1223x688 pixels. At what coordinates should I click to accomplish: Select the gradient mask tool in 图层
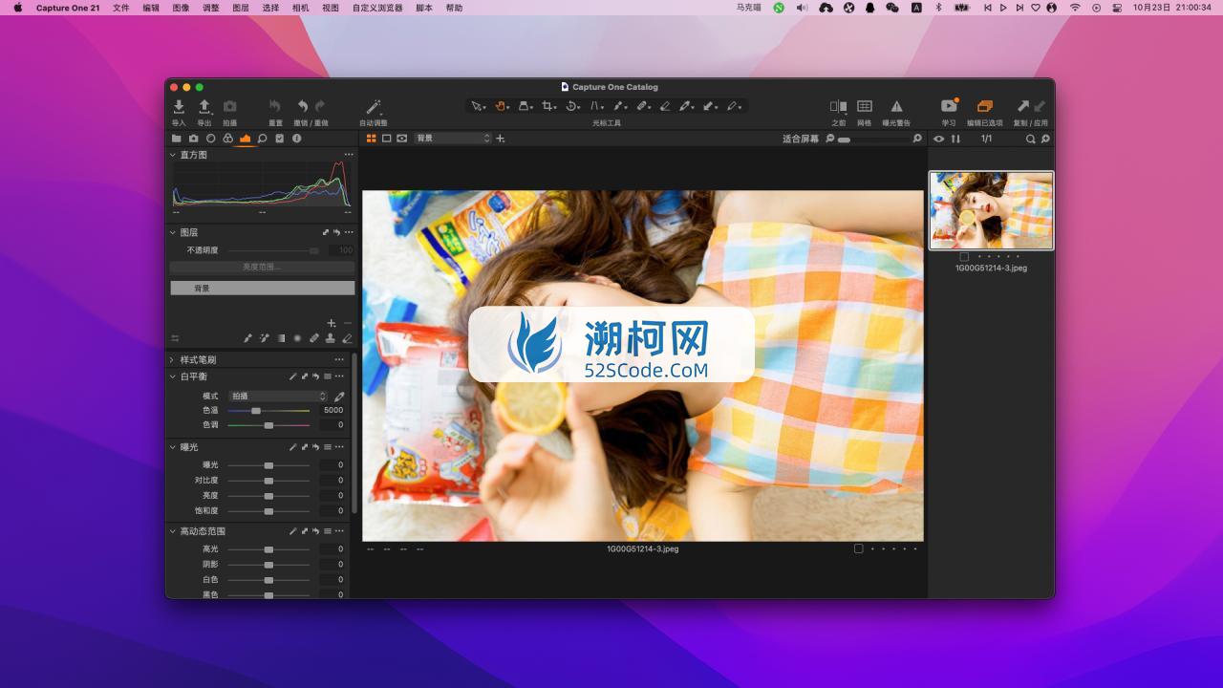[x=281, y=338]
